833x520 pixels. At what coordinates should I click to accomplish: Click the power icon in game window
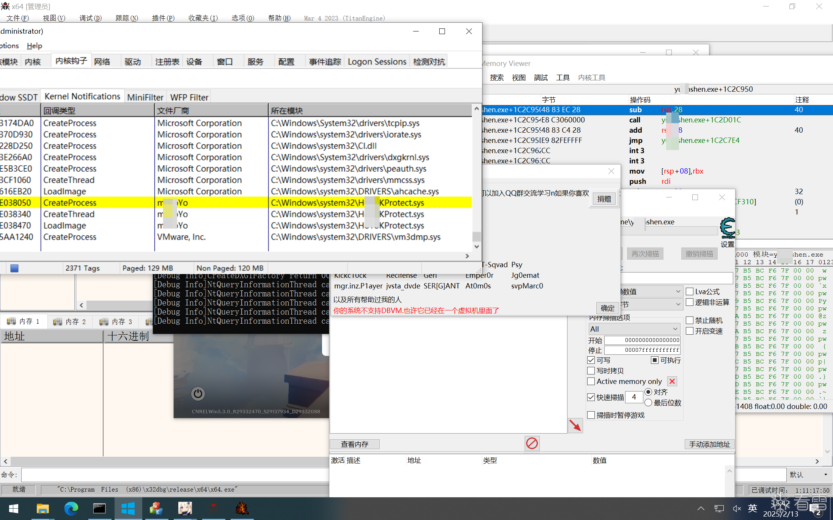[198, 394]
